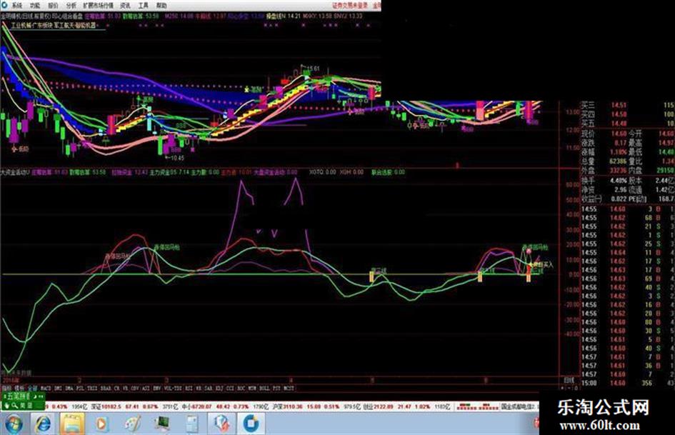Click the red-green signal indicator in status bar

[476, 406]
